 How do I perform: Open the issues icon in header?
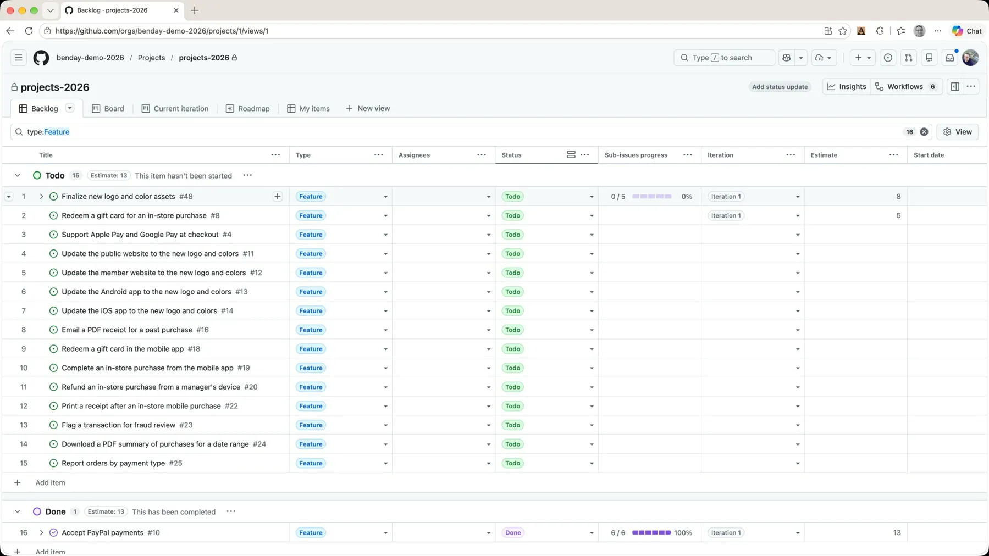[888, 58]
